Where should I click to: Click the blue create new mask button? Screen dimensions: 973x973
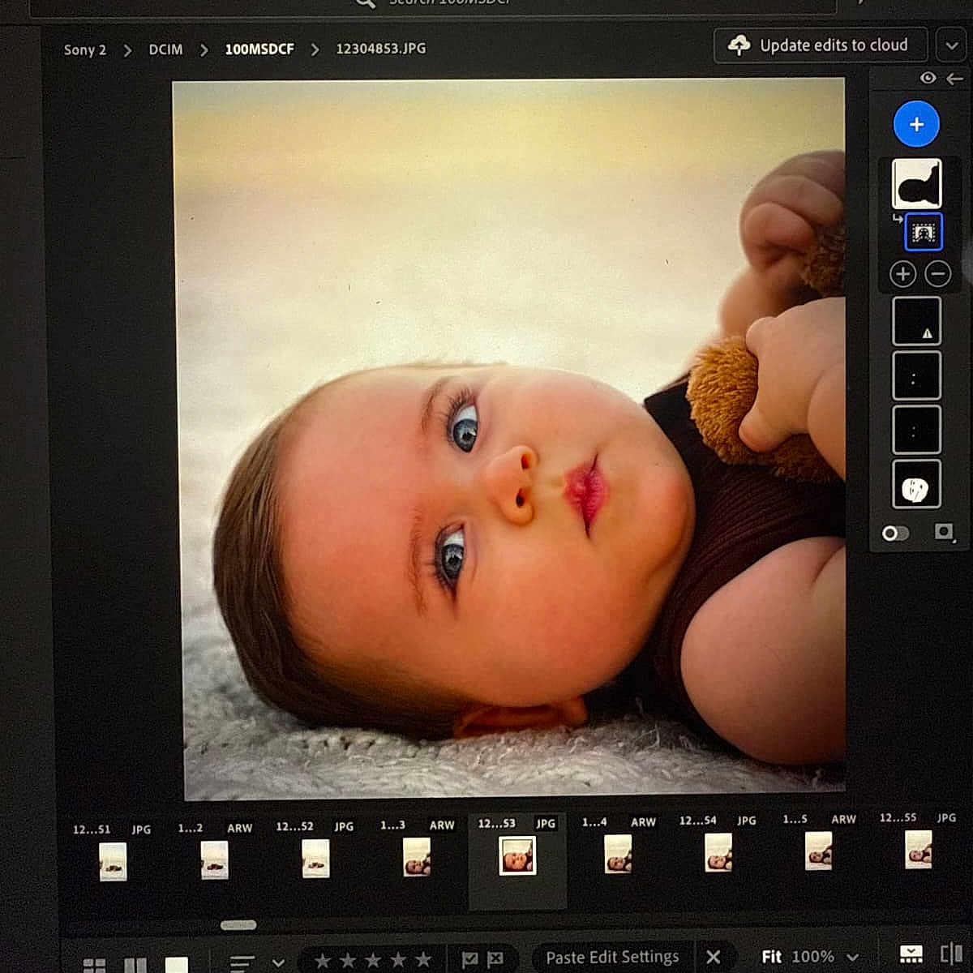click(916, 124)
